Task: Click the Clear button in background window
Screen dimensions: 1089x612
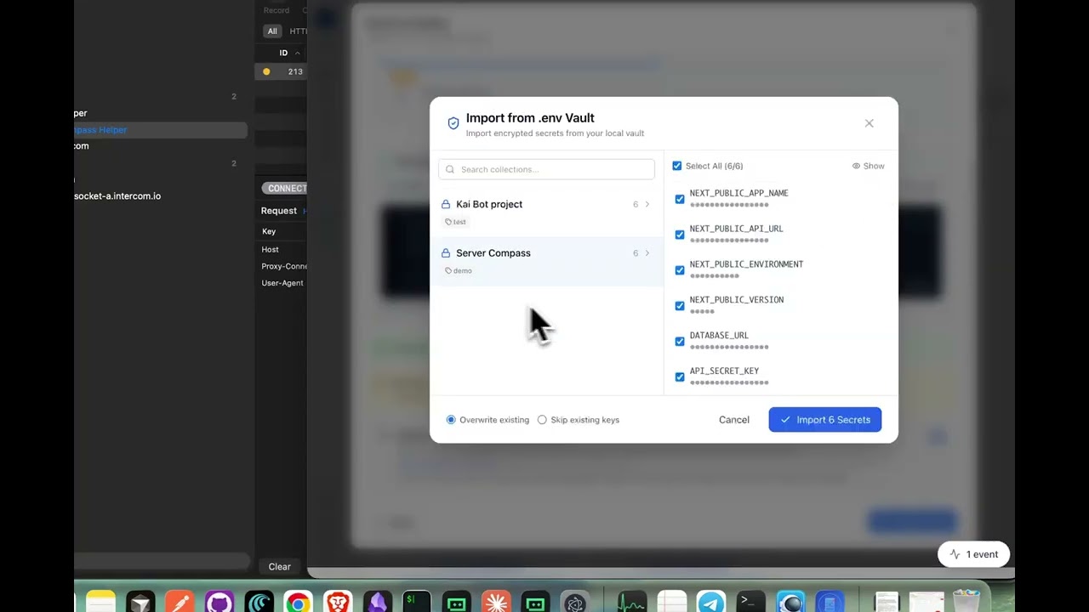Action: point(280,567)
